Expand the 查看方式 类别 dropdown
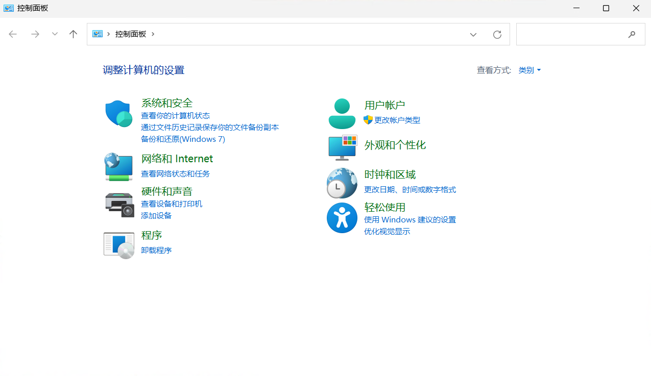The height and width of the screenshot is (376, 651). point(529,70)
